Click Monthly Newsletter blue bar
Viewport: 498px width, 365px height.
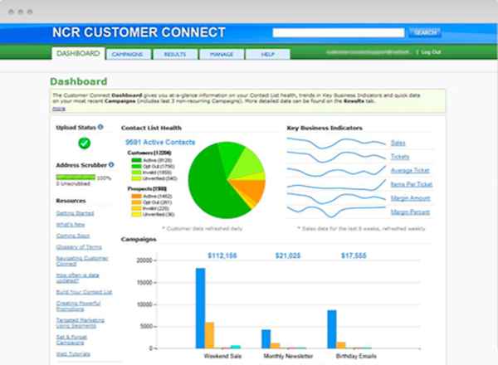[x=266, y=339]
